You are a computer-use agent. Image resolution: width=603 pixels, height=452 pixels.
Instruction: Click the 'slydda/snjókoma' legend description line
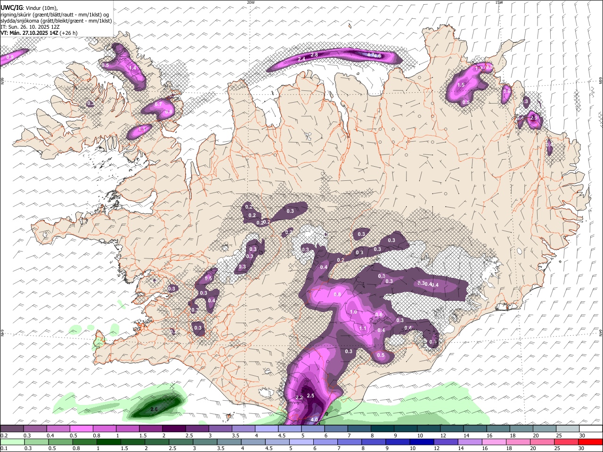pyautogui.click(x=56, y=21)
